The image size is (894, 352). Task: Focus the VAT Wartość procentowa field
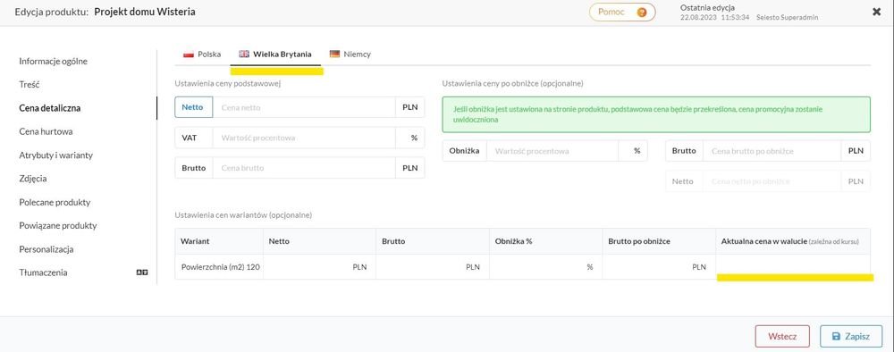point(304,138)
